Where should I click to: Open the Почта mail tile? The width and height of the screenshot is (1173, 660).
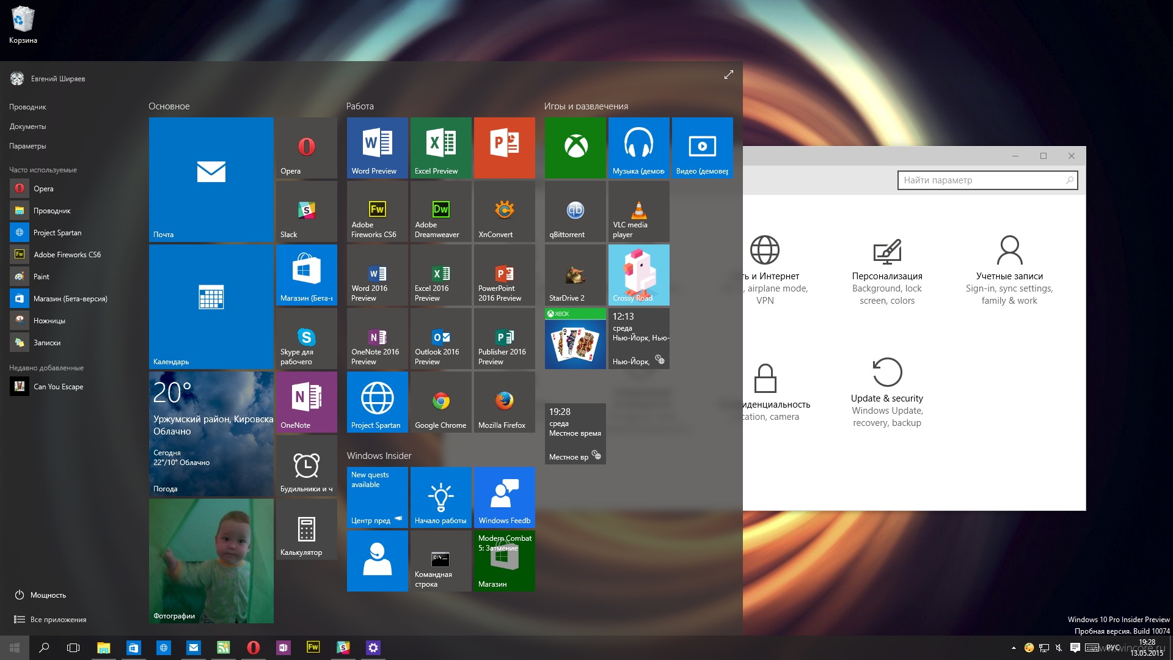(211, 180)
